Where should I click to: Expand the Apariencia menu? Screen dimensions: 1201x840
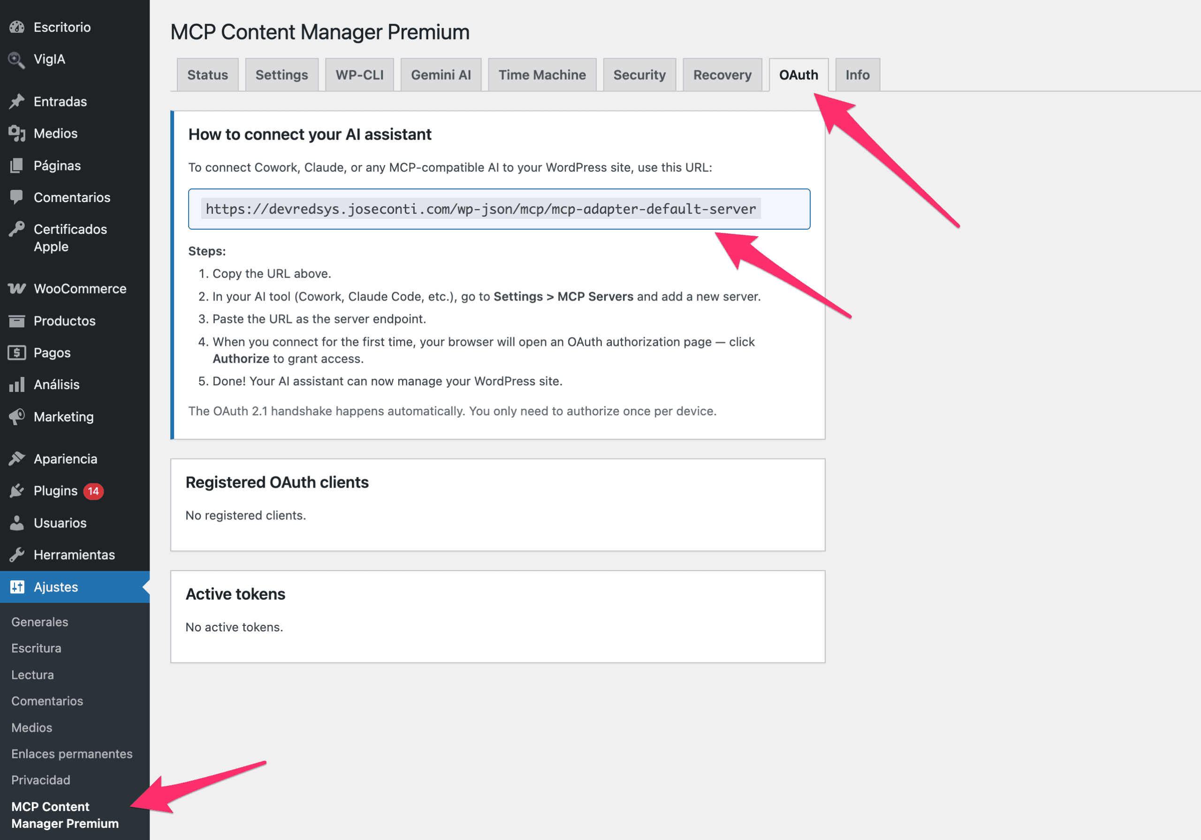coord(65,458)
